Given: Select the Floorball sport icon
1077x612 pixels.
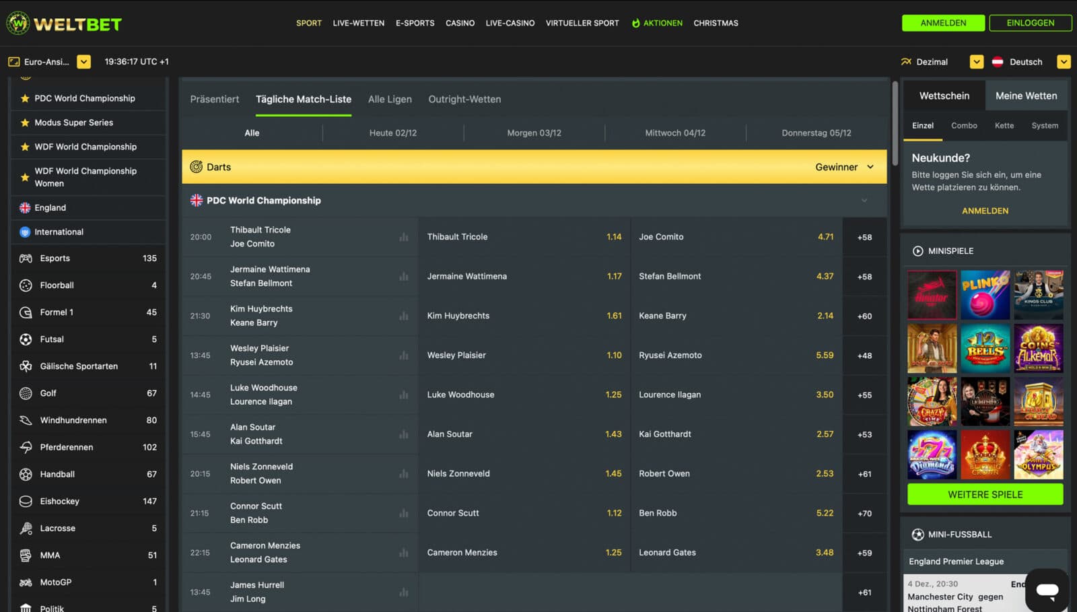Looking at the screenshot, I should pos(26,285).
